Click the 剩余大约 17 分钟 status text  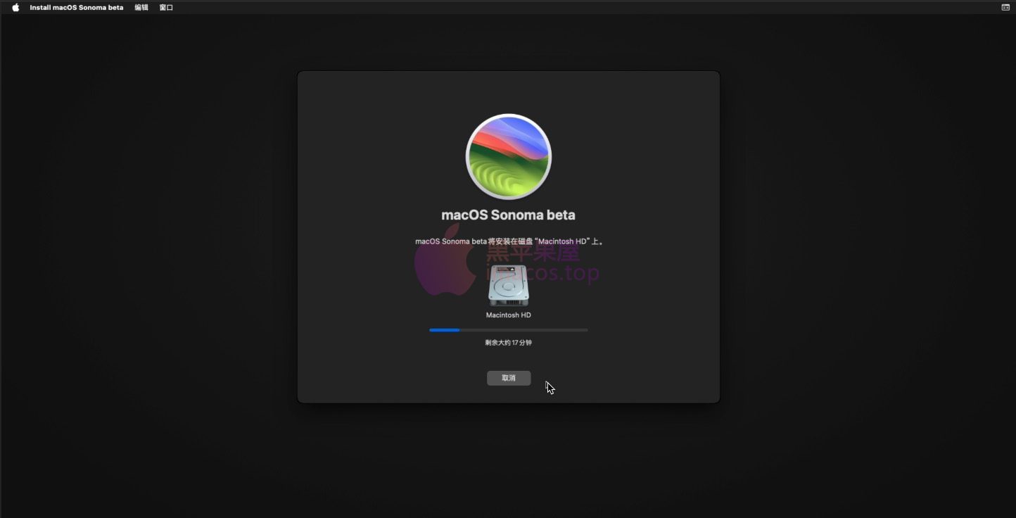509,343
